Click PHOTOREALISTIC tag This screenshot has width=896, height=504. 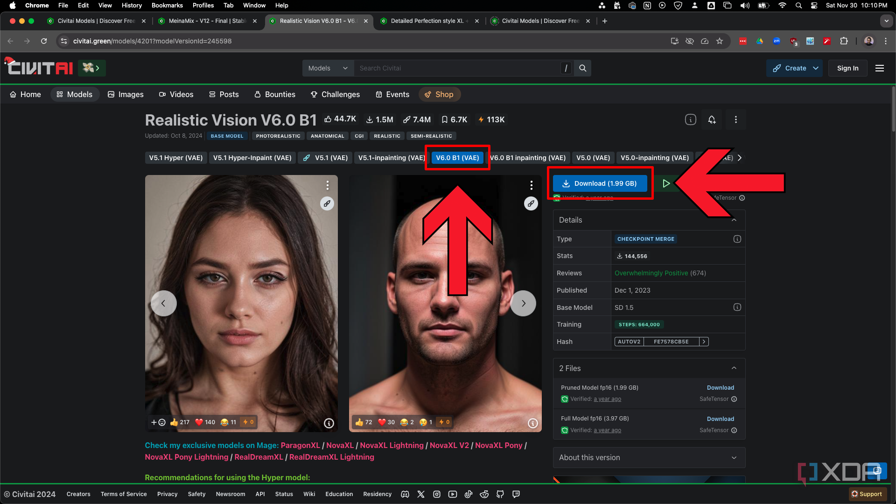pos(278,136)
